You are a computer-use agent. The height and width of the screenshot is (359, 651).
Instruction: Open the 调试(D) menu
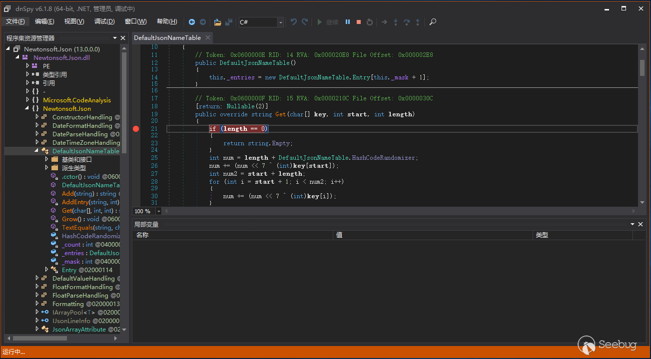(x=104, y=21)
